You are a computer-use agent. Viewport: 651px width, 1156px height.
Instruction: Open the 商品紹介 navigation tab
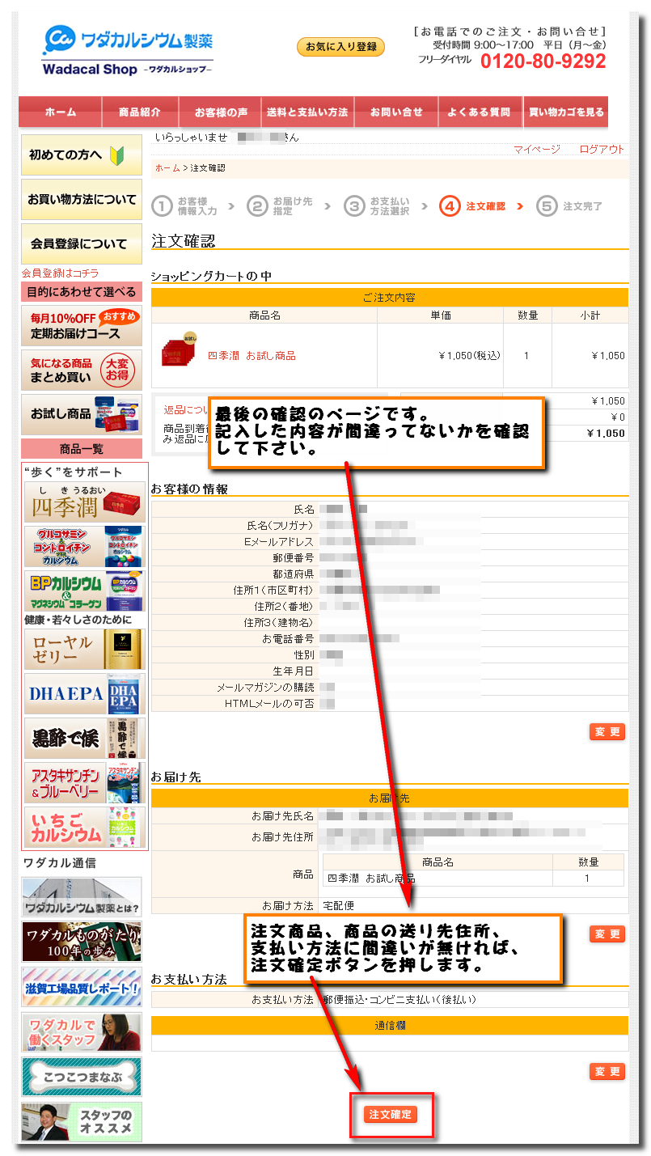coord(139,112)
